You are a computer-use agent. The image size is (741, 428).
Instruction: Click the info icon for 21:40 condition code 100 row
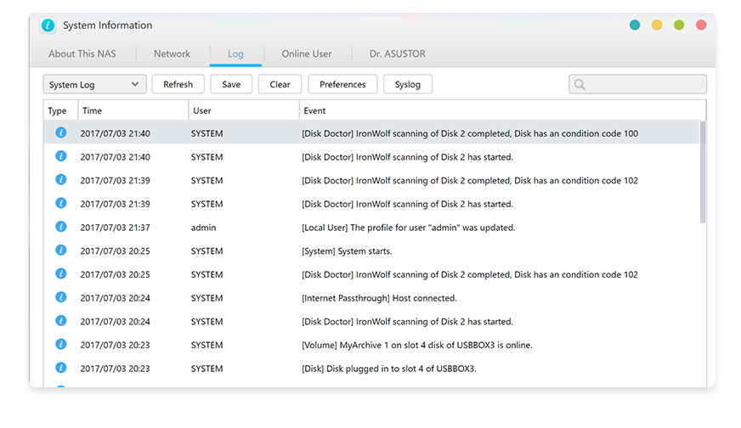pyautogui.click(x=61, y=132)
